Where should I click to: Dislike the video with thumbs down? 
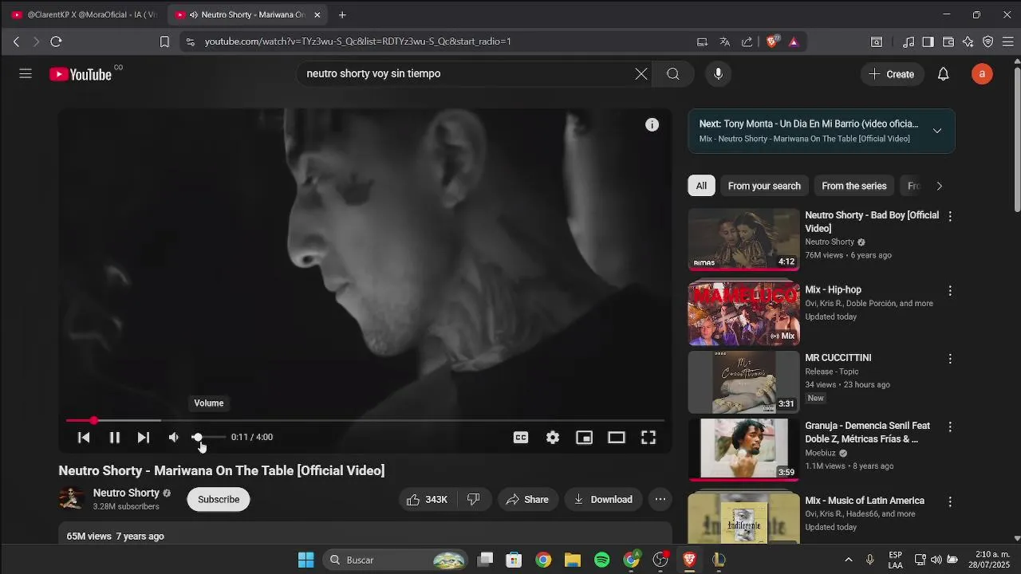coord(473,500)
